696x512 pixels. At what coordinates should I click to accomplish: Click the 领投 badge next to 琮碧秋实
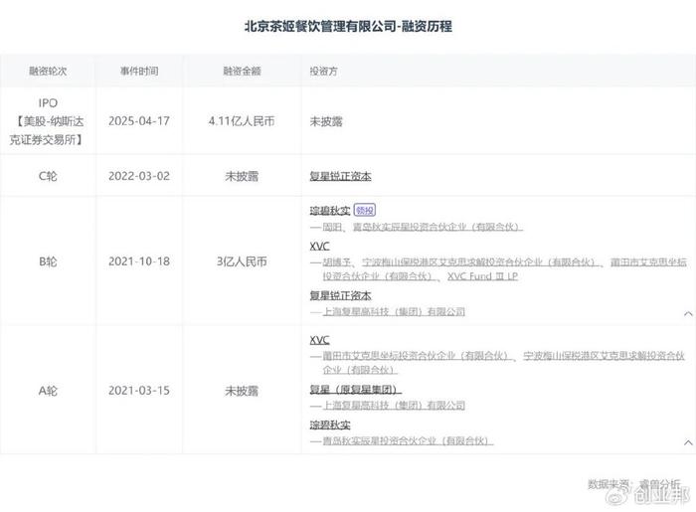click(x=365, y=211)
